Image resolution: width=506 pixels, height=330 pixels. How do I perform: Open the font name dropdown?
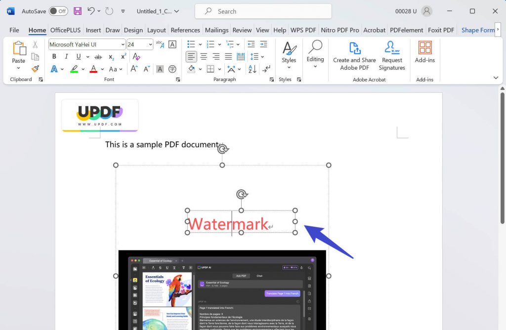tap(123, 44)
